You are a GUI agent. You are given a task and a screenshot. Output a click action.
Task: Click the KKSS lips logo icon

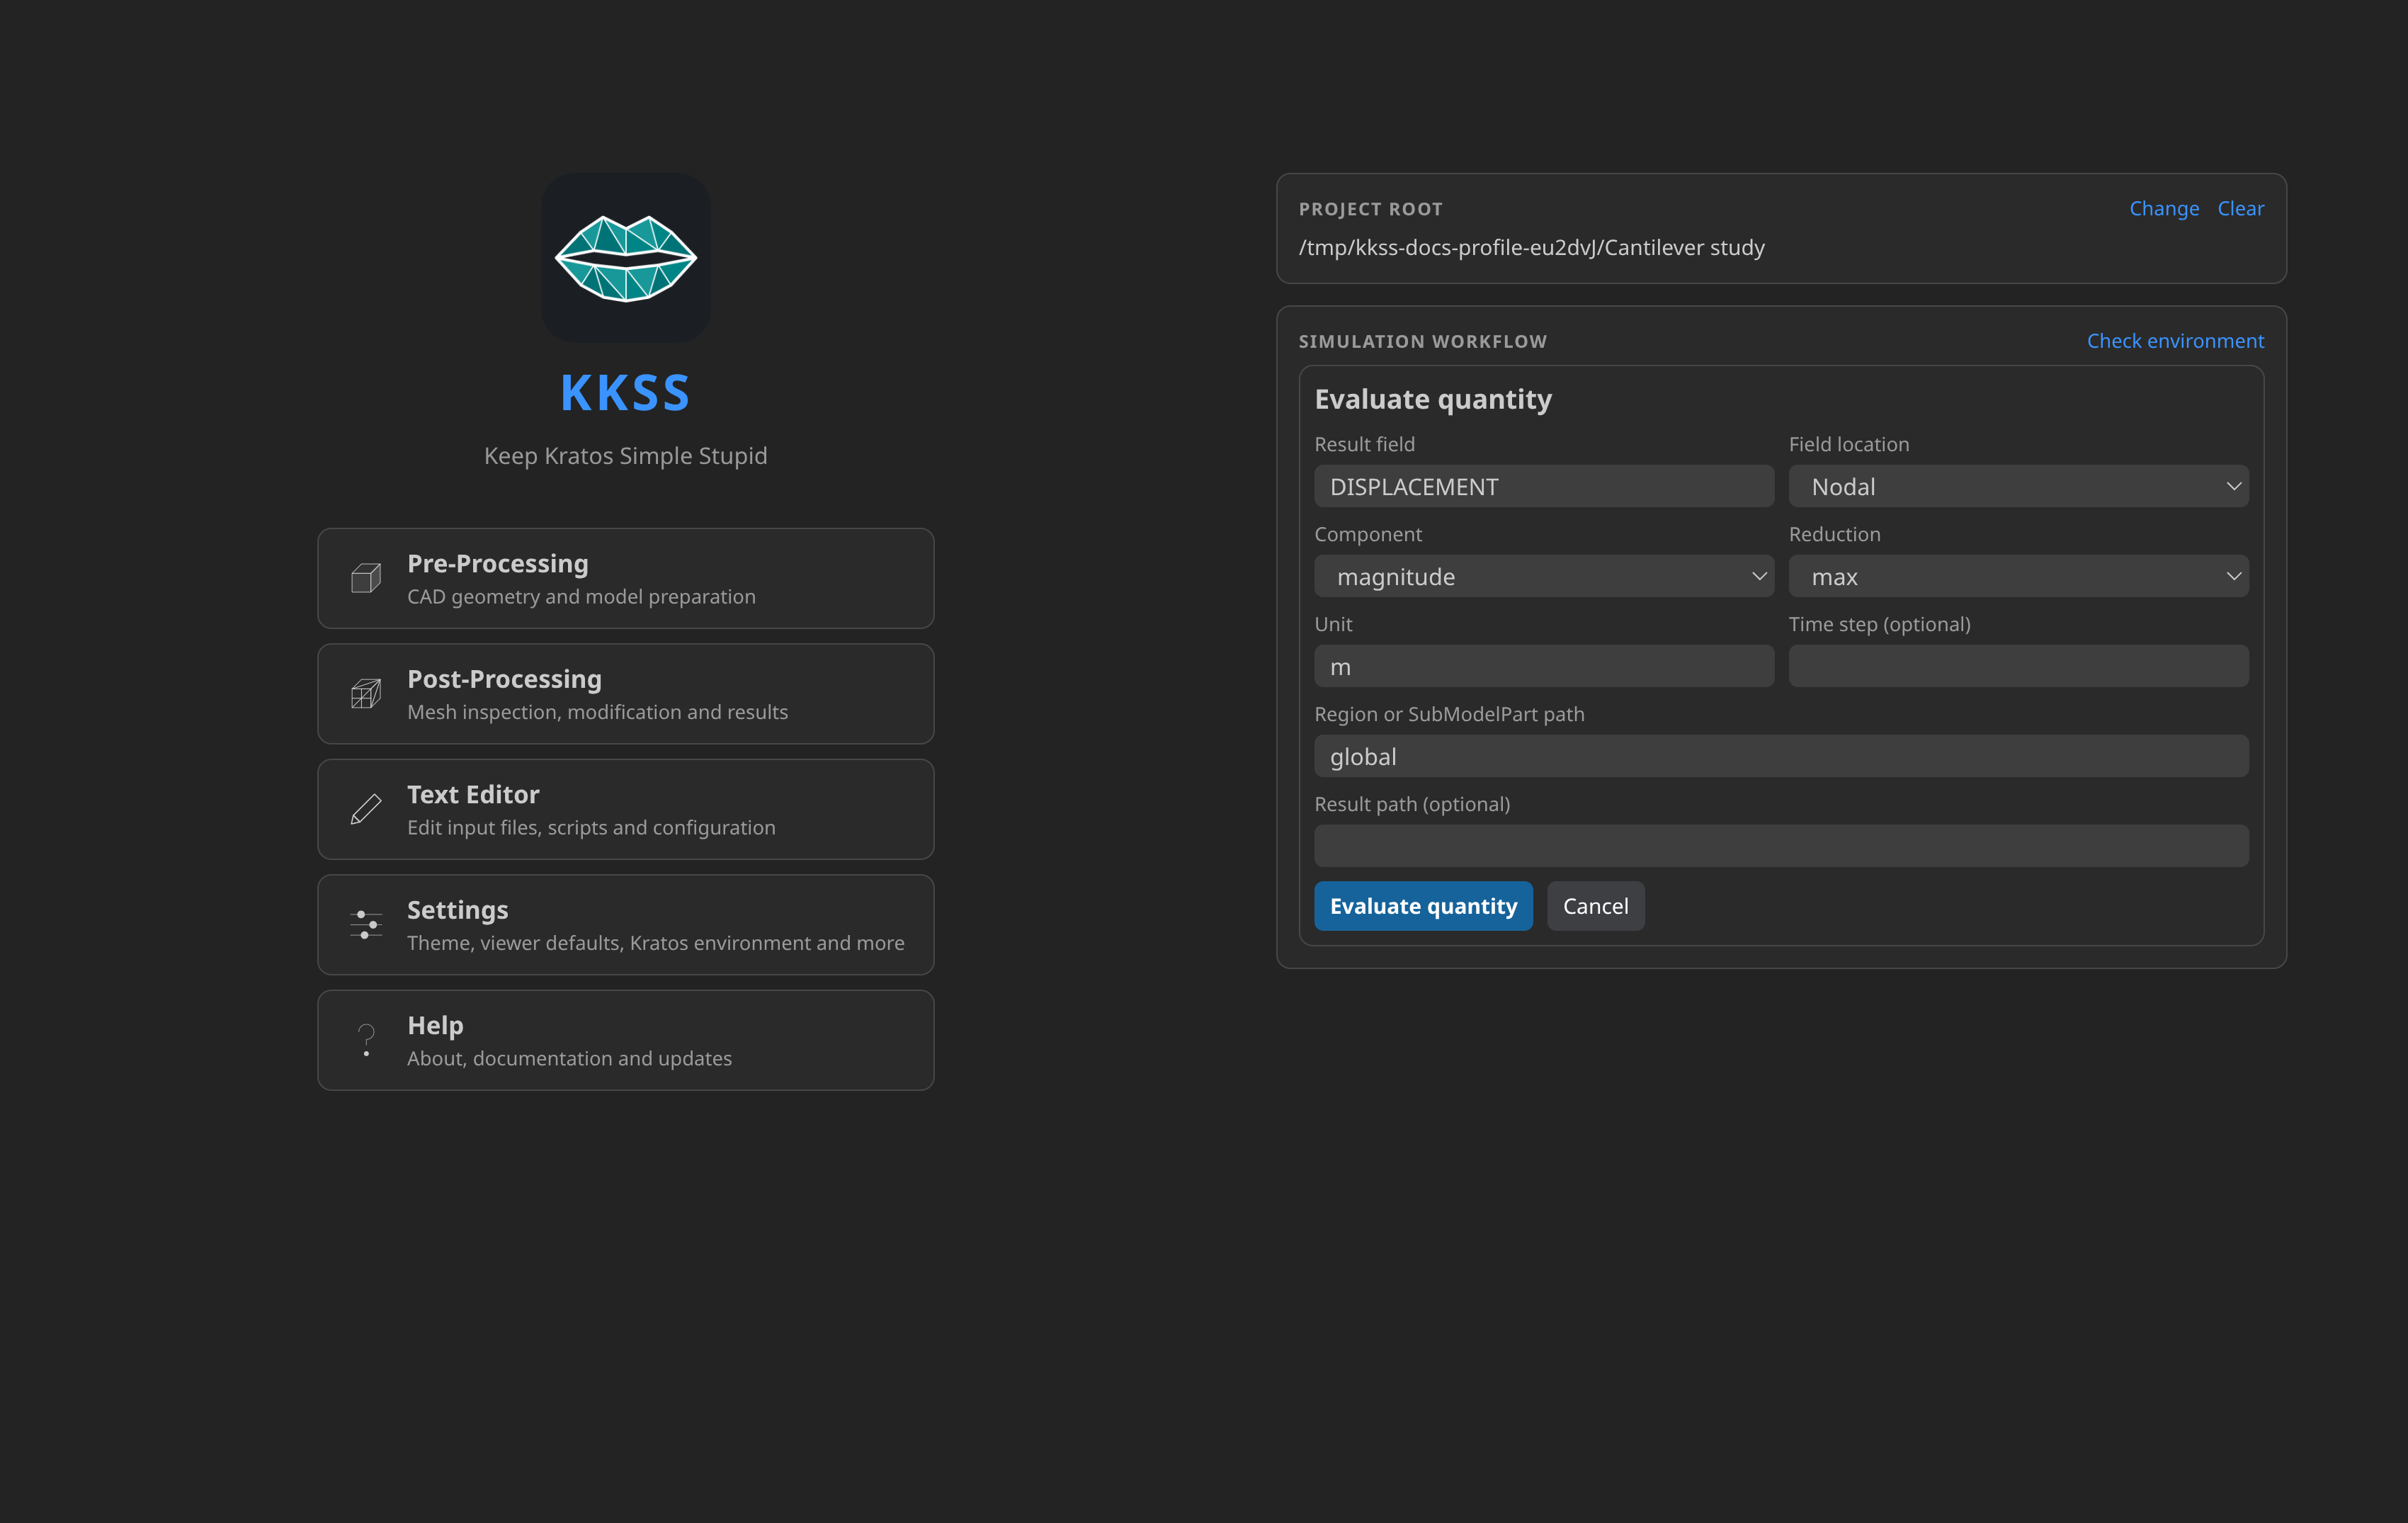coord(626,258)
